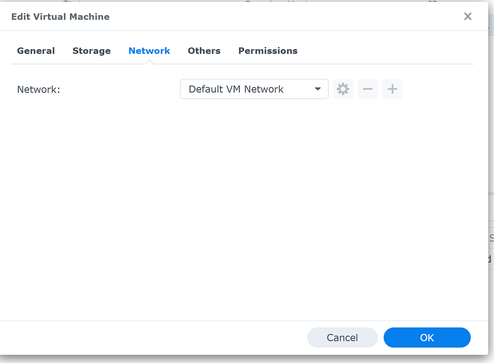Cancel the virtual machine edits
Viewport: 494px width, 363px height.
tap(343, 338)
